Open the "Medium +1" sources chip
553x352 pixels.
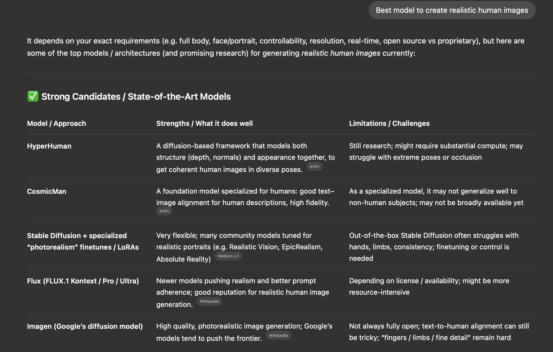[228, 256]
